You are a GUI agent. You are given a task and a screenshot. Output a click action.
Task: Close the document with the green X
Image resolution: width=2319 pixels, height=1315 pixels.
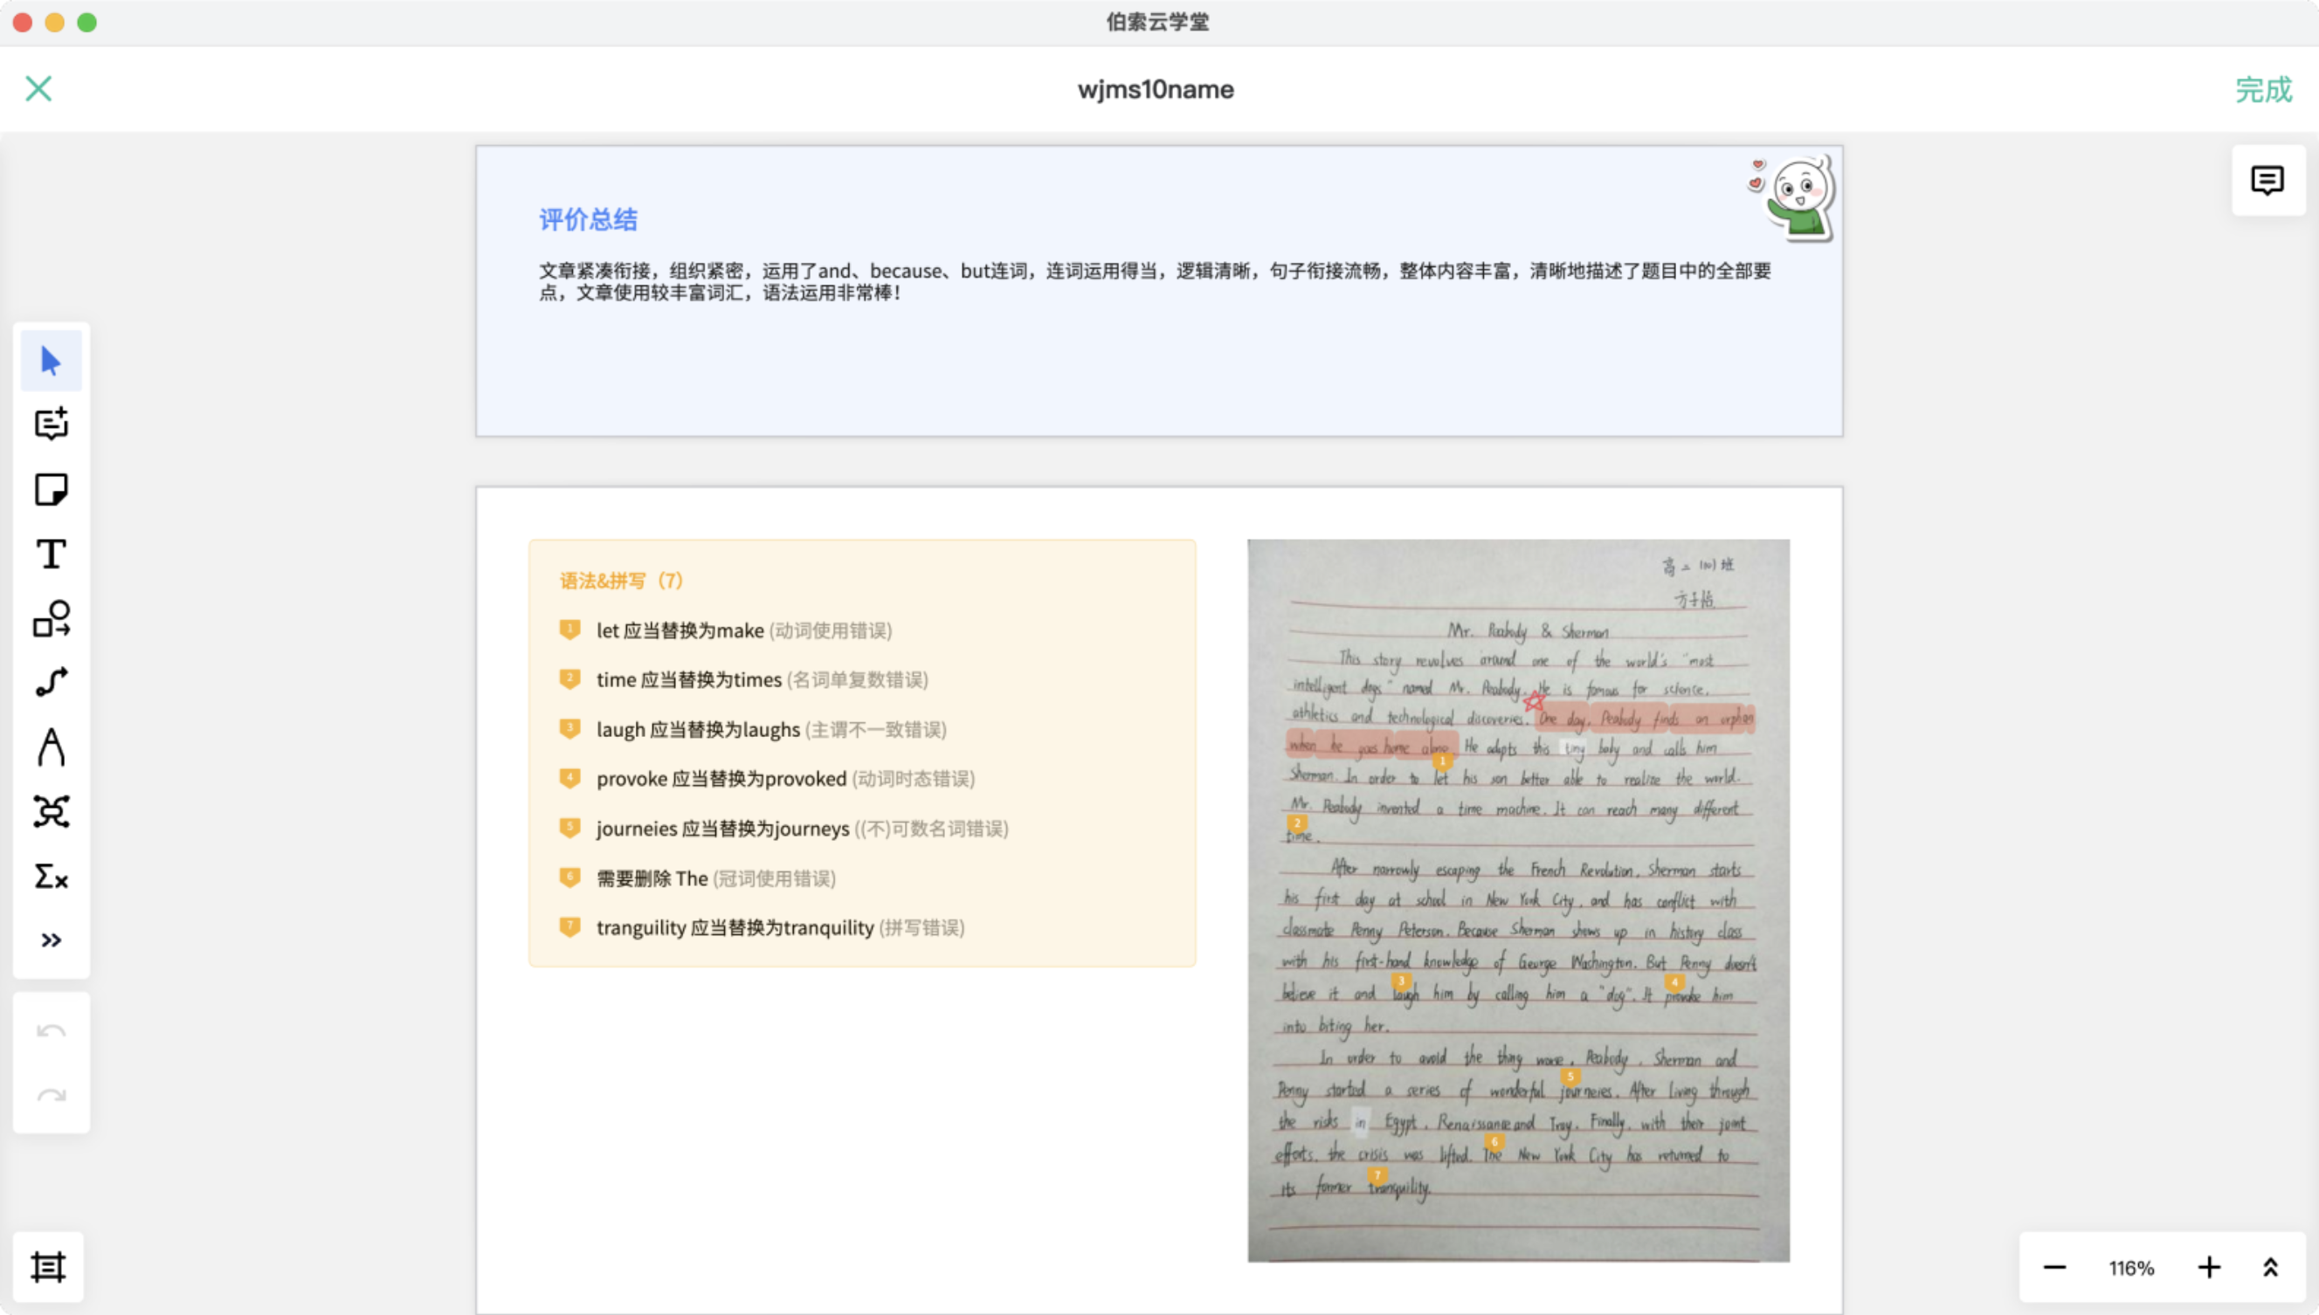click(x=38, y=88)
